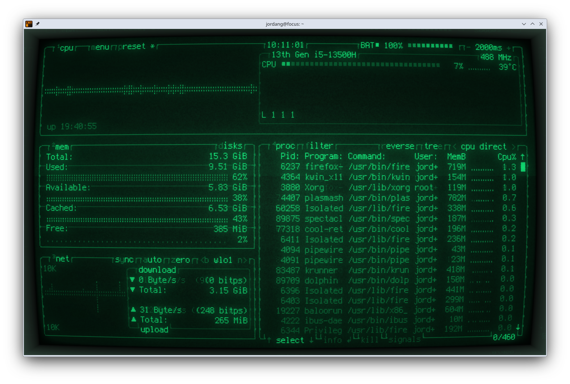
Task: Toggle the net box label
Action: [61, 259]
